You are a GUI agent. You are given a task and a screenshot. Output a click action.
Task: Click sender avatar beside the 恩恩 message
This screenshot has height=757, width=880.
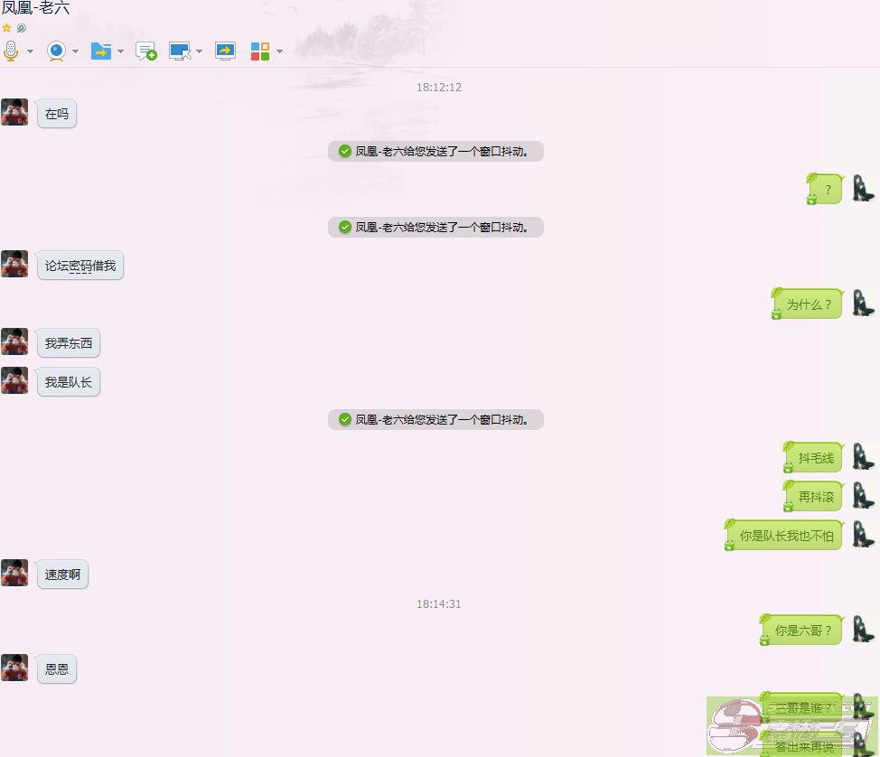coord(14,668)
